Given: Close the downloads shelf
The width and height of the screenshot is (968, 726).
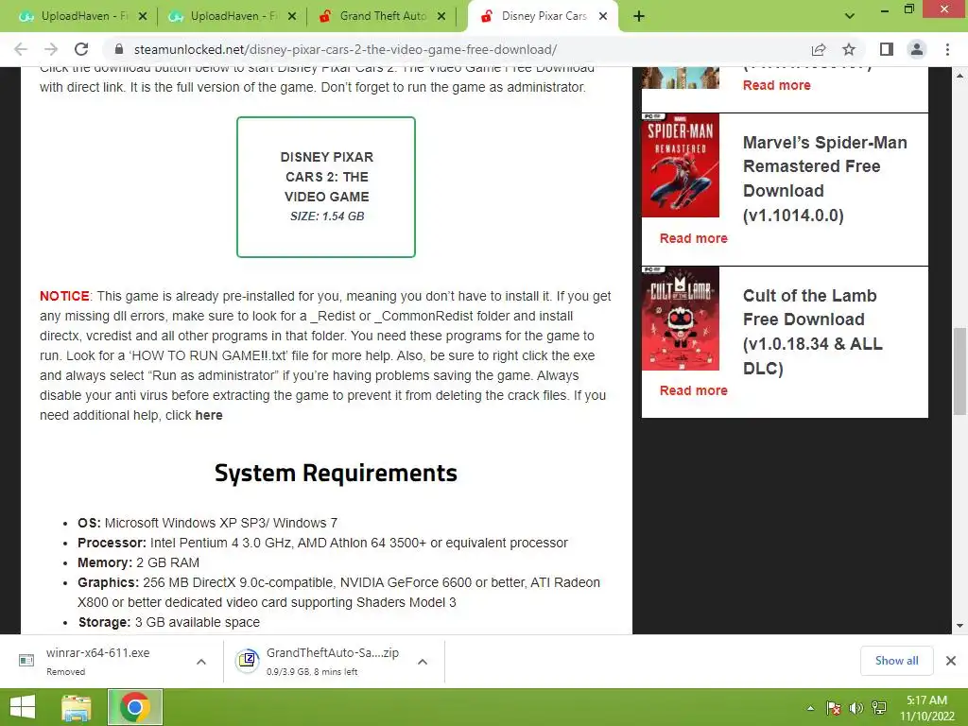Looking at the screenshot, I should [x=951, y=661].
